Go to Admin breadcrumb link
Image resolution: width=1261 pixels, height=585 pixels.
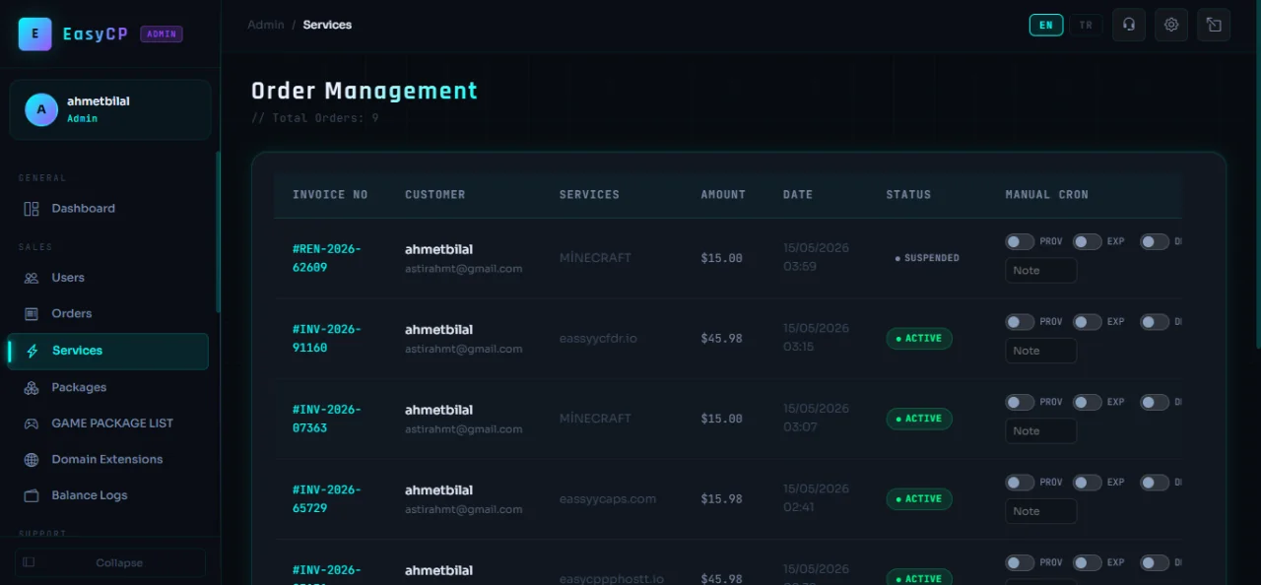click(x=266, y=25)
